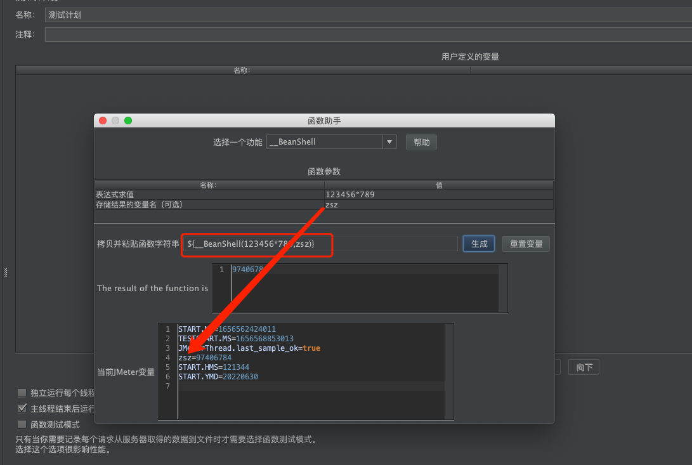Click the 用户定义的变量 heading
Viewport: 692px width, 465px height.
[470, 56]
